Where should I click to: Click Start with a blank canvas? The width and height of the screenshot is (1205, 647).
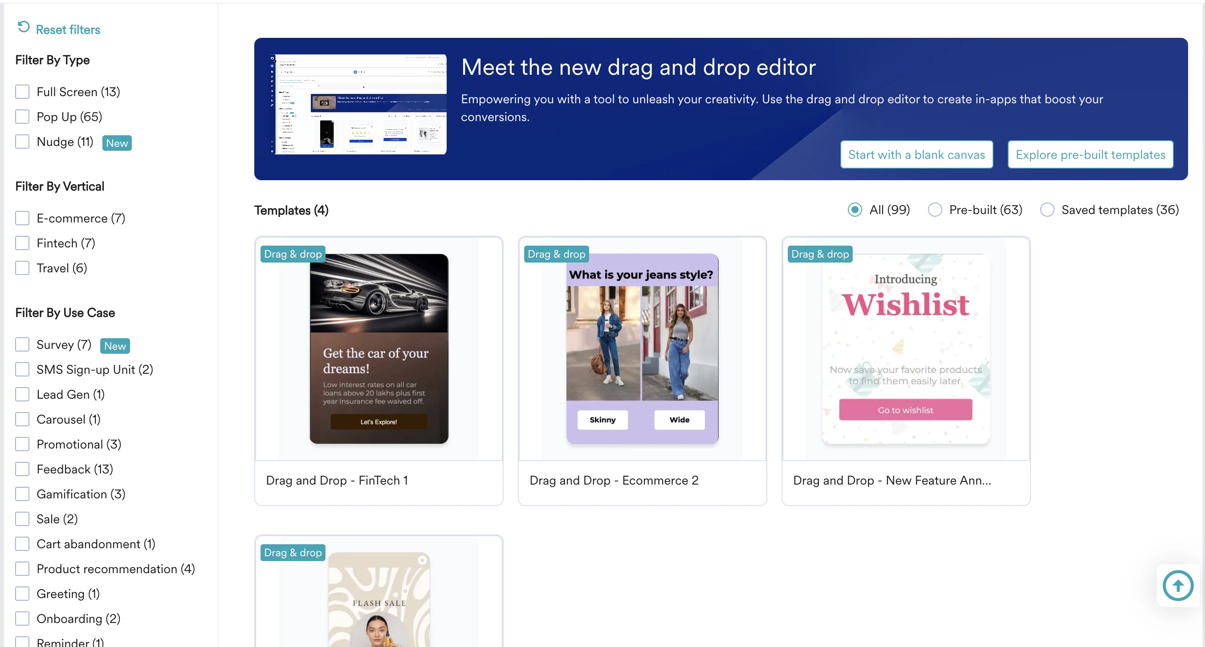(x=916, y=155)
